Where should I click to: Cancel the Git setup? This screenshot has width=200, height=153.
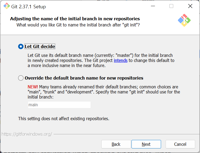pos(180,144)
